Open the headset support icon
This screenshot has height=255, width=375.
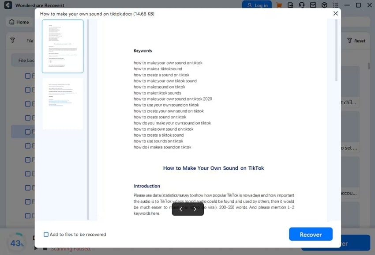point(302,5)
